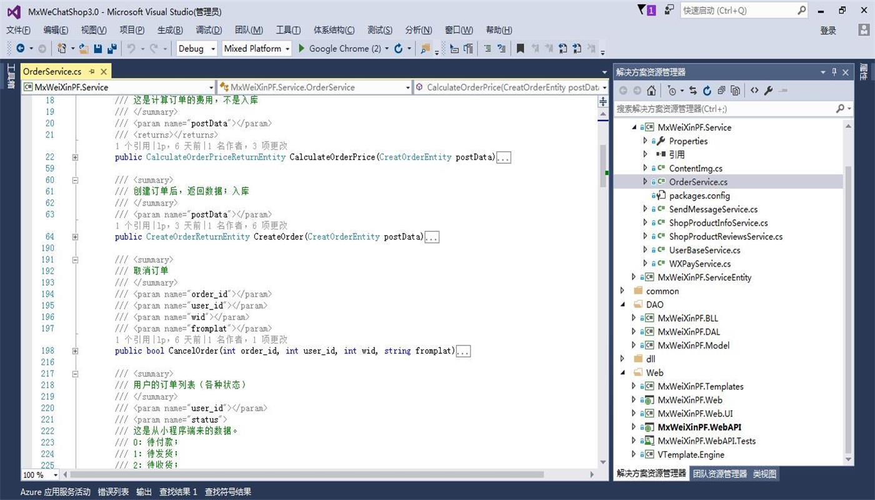Screen dimensions: 875x500
Task: Open Properties via the wrench icon
Action: [x=768, y=91]
